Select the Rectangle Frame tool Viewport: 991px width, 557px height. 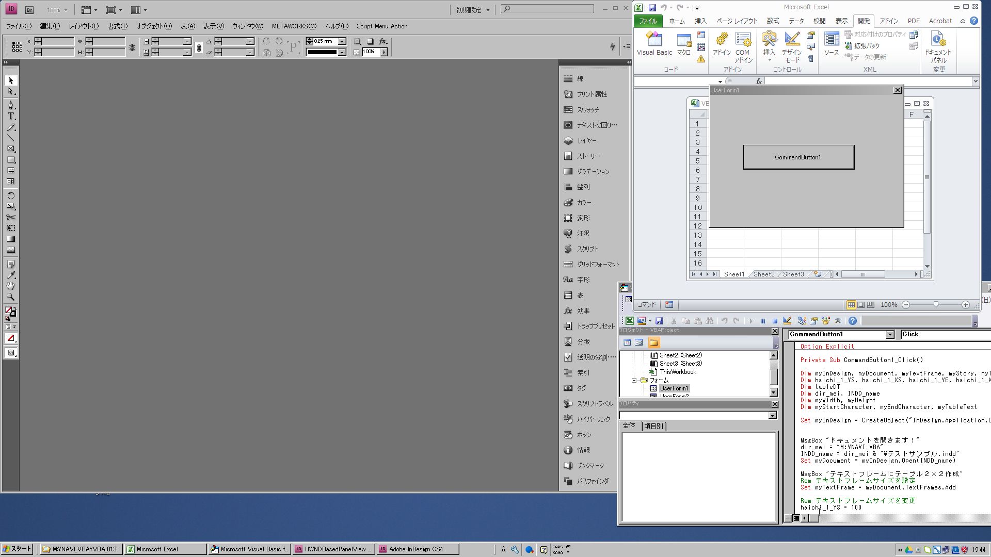click(11, 149)
